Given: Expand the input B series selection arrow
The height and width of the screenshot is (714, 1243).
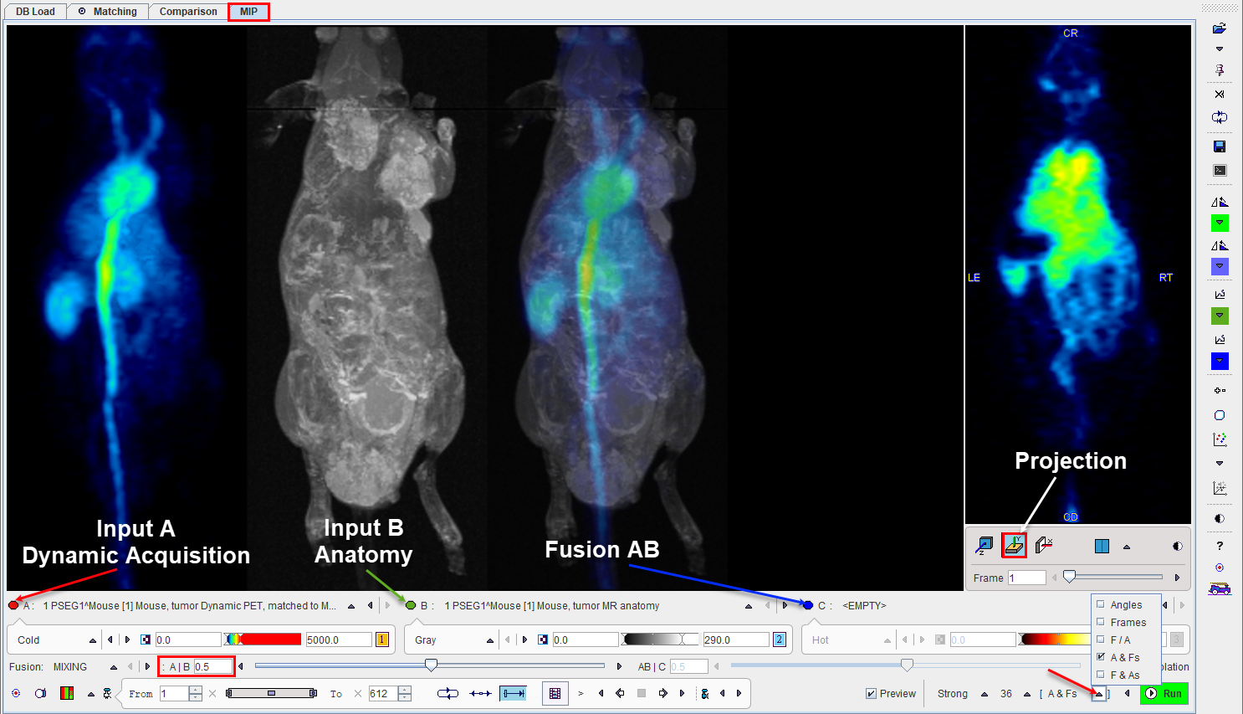Looking at the screenshot, I should coord(749,606).
